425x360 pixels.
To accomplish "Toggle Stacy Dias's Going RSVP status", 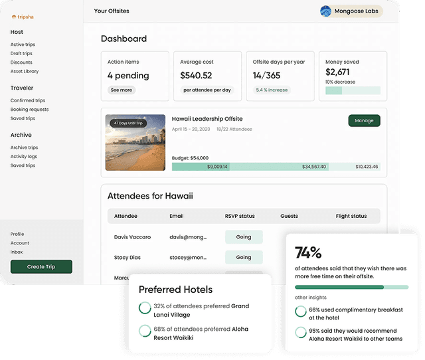I will point(244,257).
